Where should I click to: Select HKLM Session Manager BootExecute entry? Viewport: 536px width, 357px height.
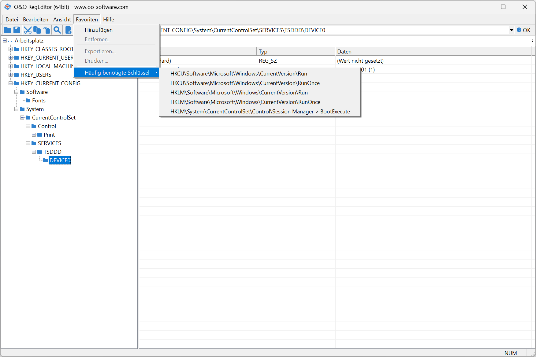[260, 112]
